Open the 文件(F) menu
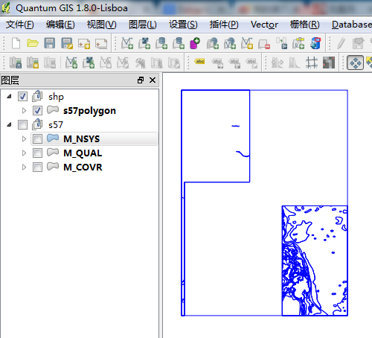 (20, 25)
